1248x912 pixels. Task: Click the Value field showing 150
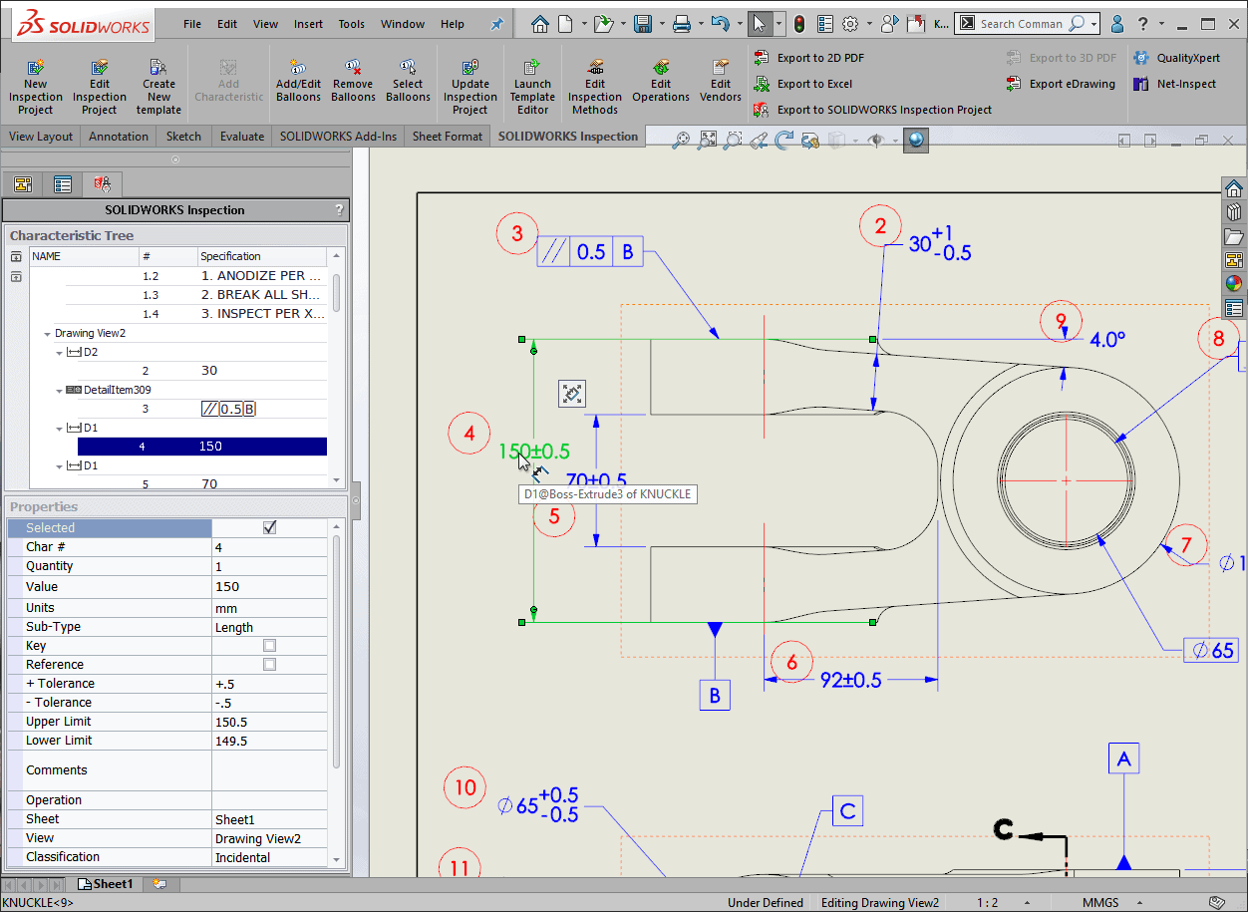coord(269,587)
